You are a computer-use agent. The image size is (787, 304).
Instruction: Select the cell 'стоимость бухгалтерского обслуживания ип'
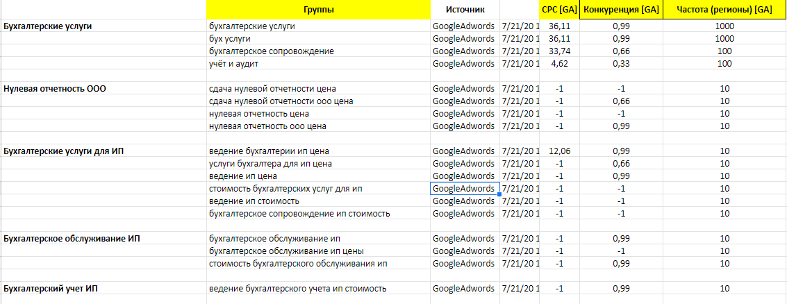coord(318,263)
